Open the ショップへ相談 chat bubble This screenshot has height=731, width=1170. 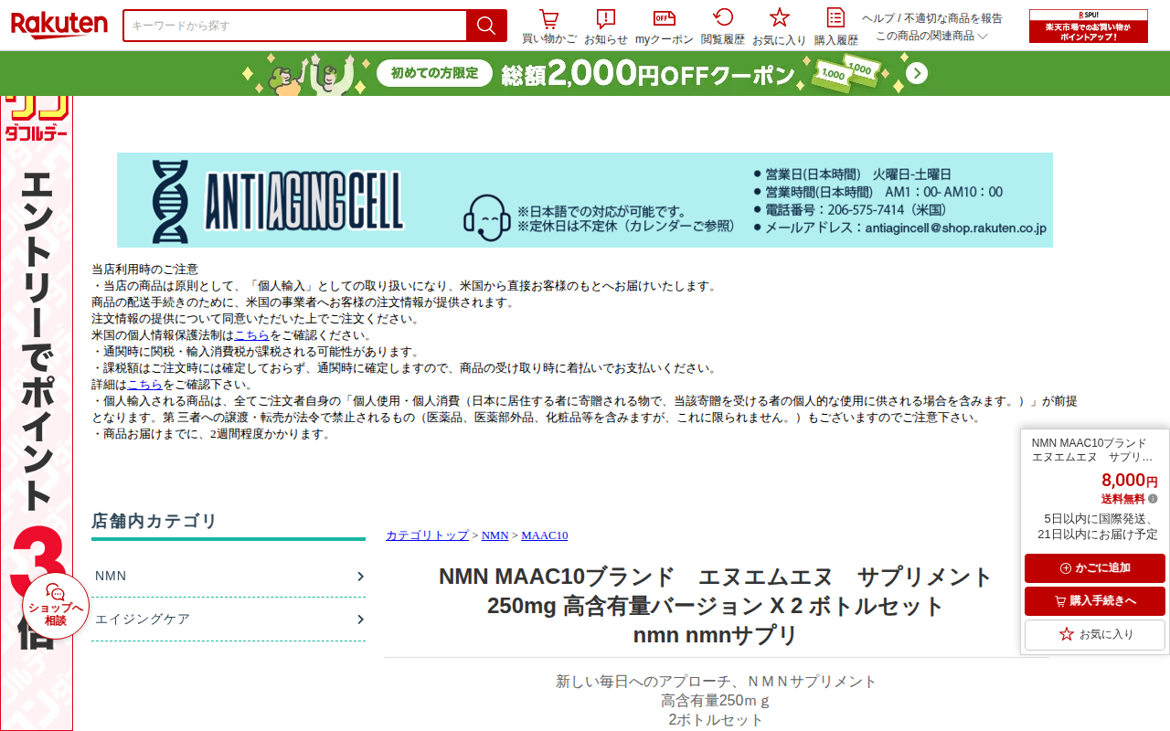tap(56, 605)
